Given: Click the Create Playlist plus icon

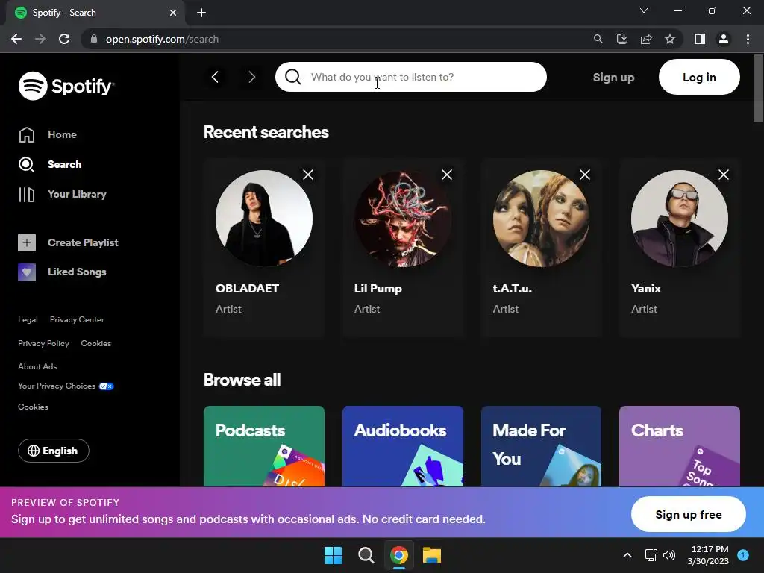Looking at the screenshot, I should tap(27, 242).
